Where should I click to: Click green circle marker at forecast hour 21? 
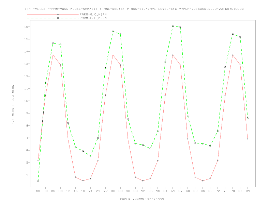click(x=90, y=156)
